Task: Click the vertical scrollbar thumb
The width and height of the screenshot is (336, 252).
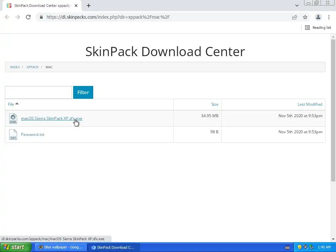Action: click(333, 110)
